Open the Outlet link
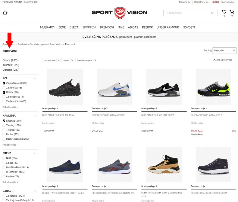238x202 pixels. pos(215,2)
